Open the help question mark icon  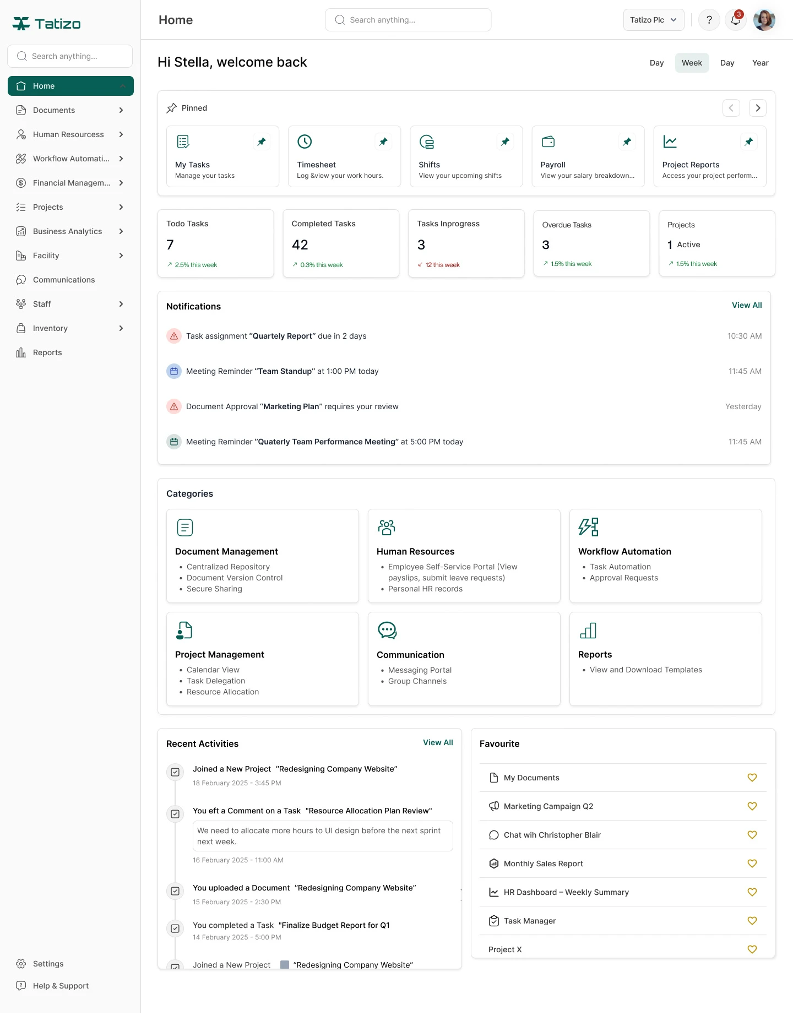(x=709, y=20)
